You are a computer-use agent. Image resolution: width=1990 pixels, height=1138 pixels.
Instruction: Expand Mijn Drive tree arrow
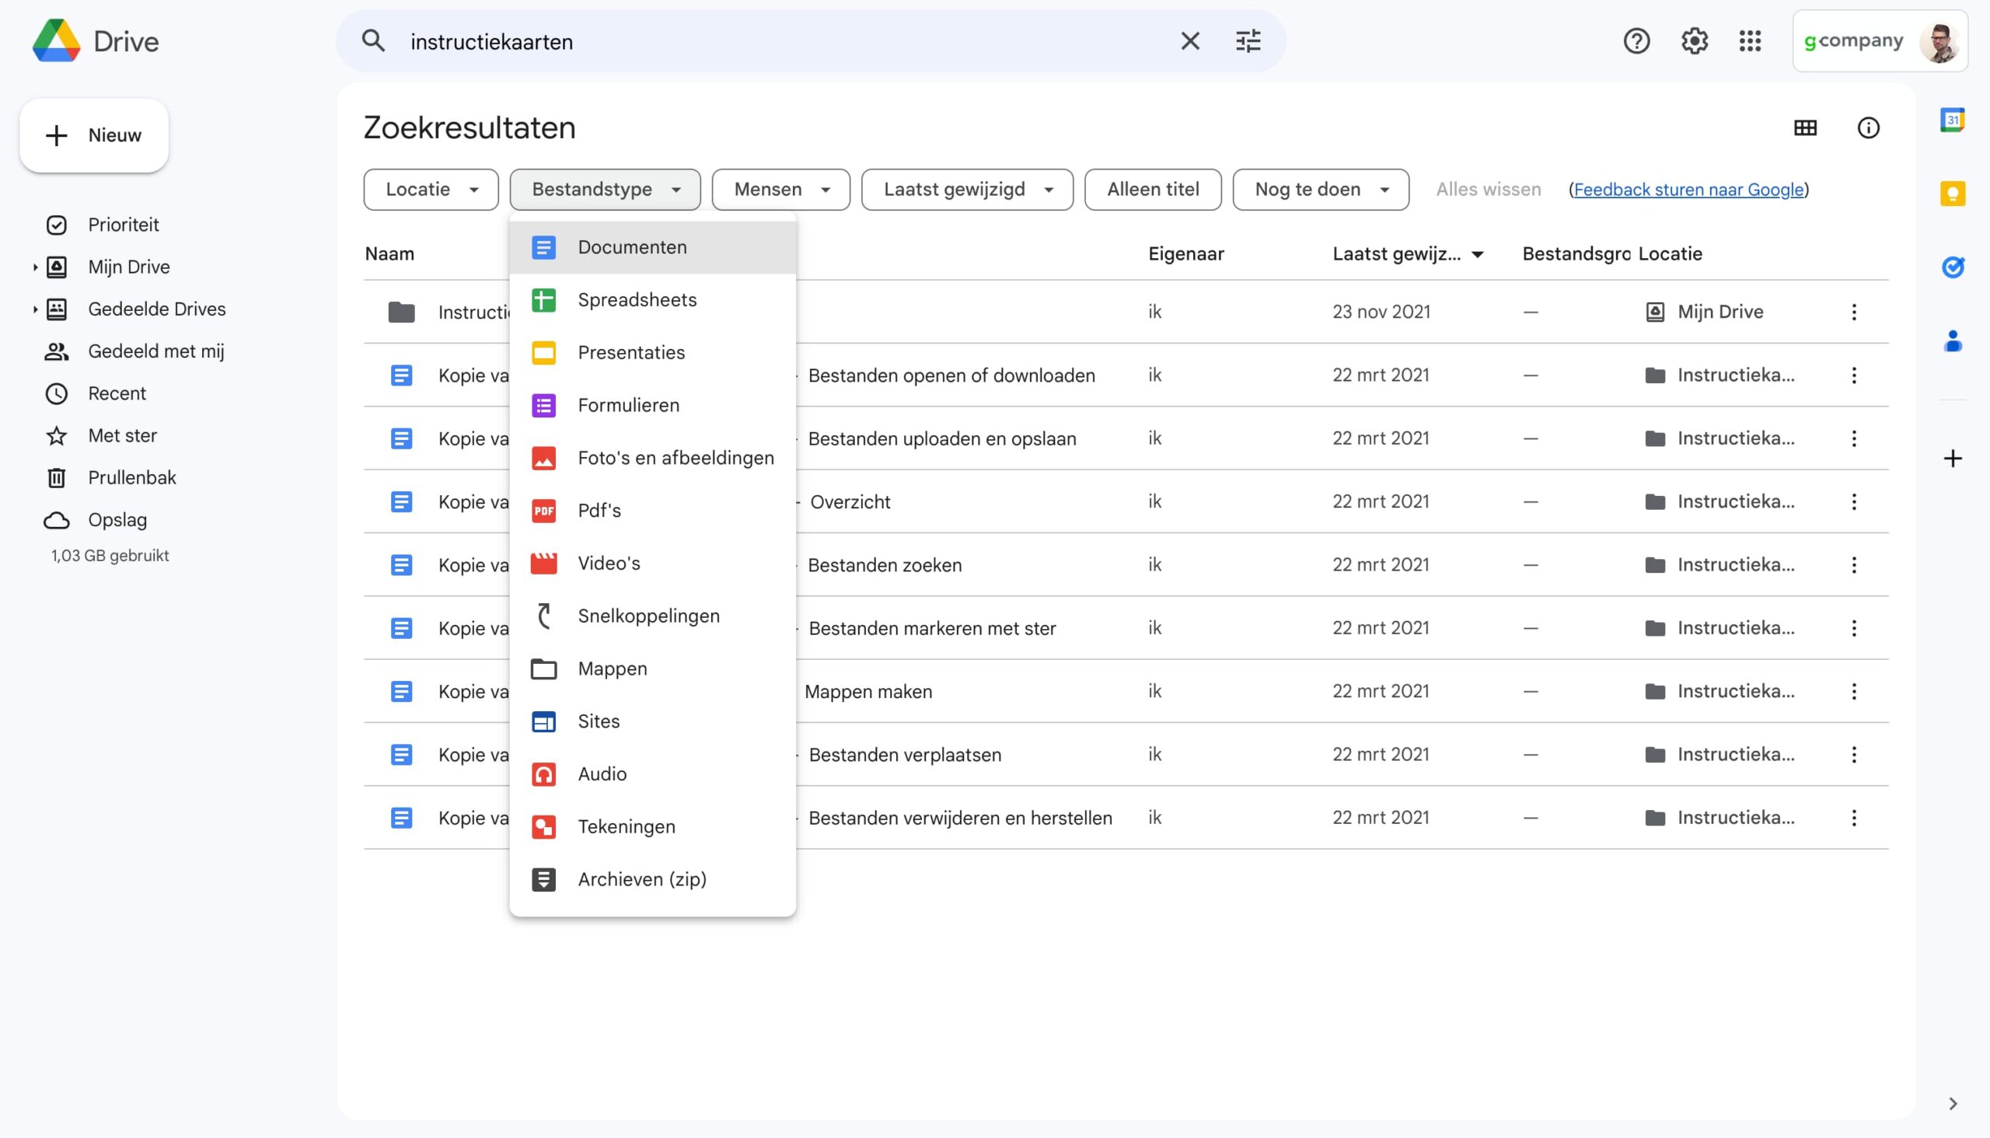[x=35, y=267]
